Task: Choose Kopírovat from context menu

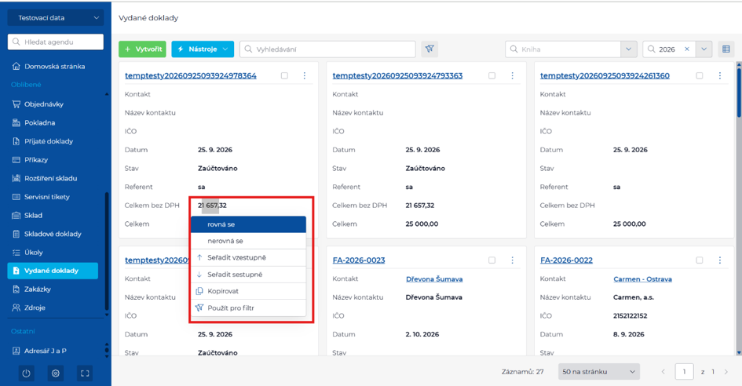Action: coord(248,291)
